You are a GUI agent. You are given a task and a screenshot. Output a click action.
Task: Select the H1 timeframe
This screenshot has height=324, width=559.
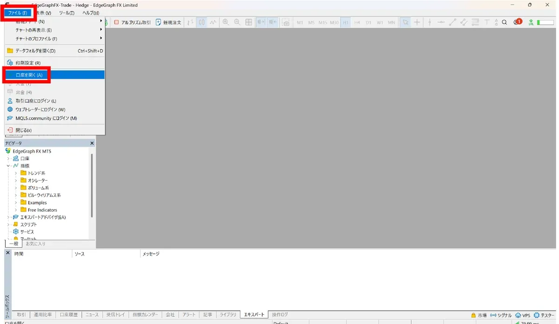[x=346, y=22]
